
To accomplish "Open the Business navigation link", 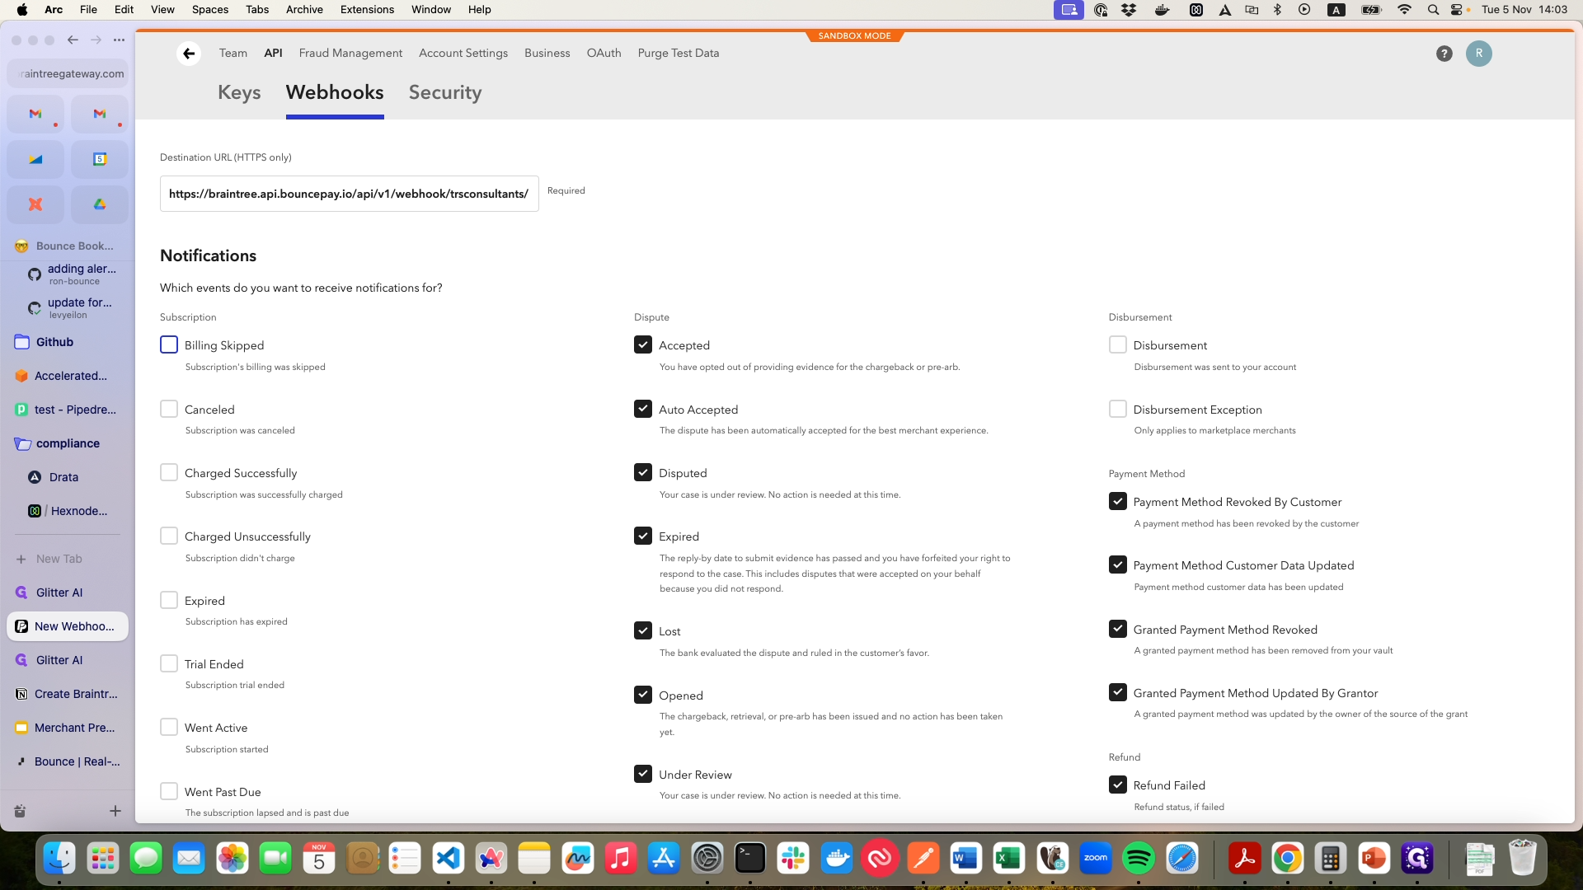I will click(x=547, y=53).
